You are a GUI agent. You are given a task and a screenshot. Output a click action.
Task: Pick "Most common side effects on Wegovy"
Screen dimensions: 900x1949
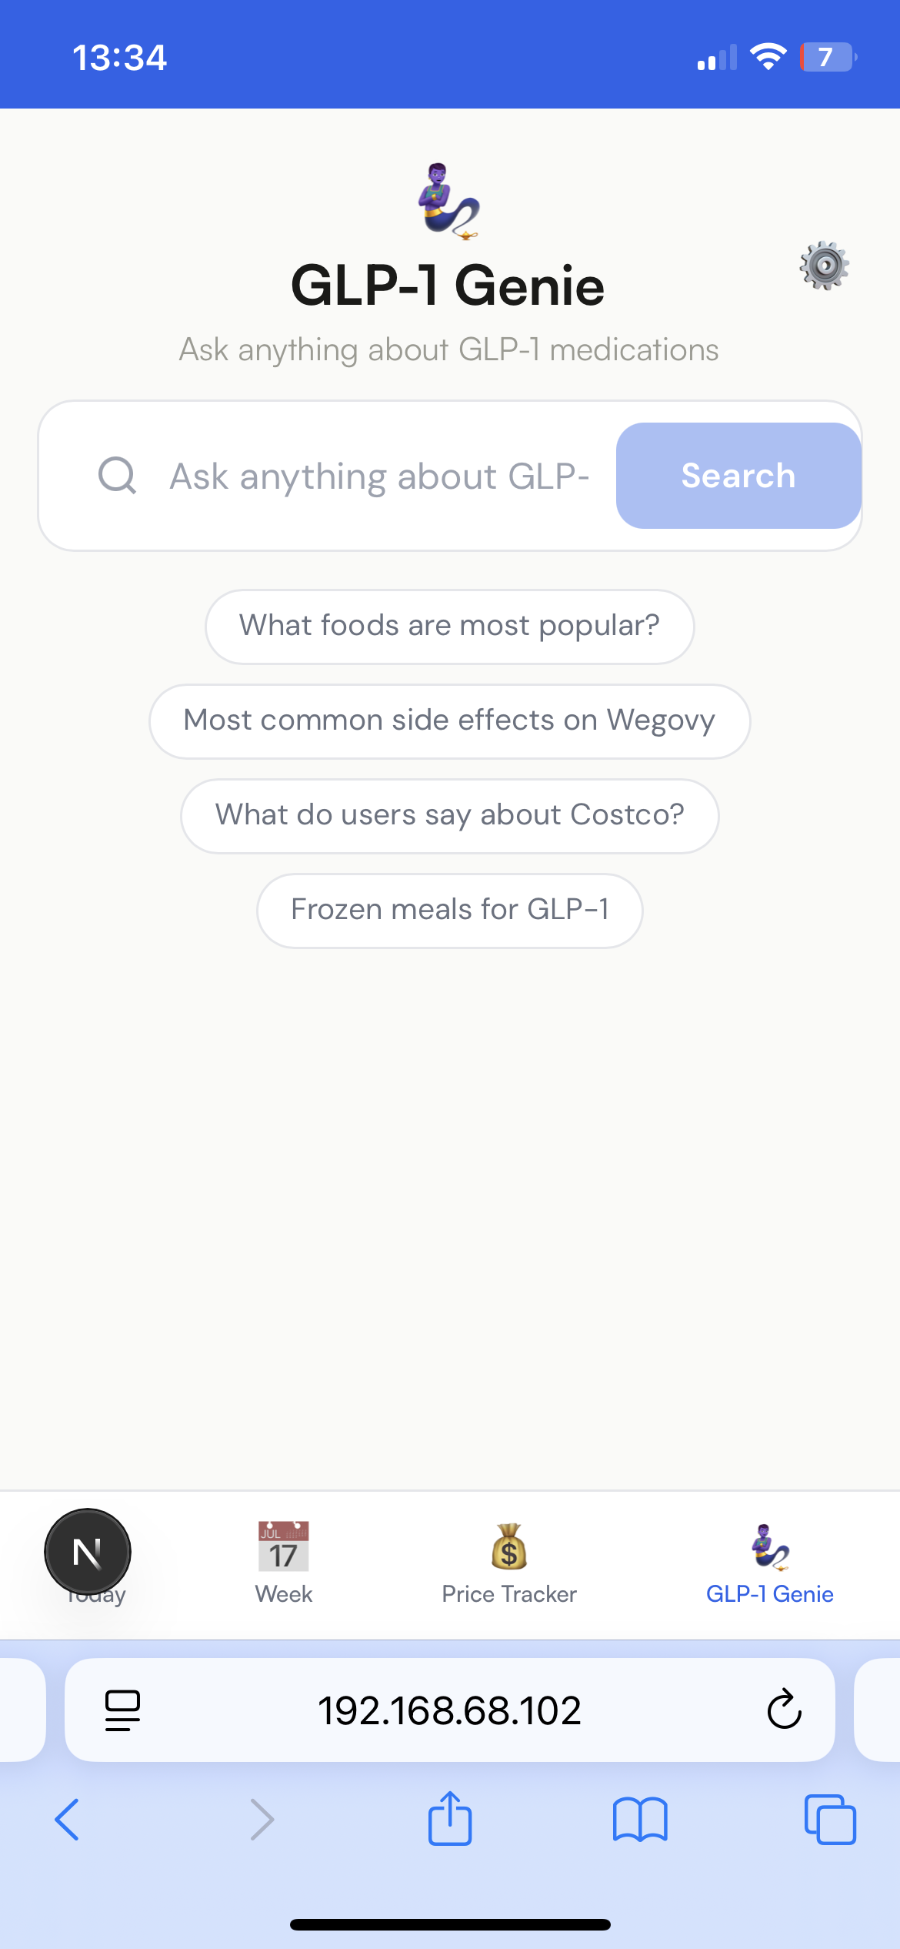(449, 720)
